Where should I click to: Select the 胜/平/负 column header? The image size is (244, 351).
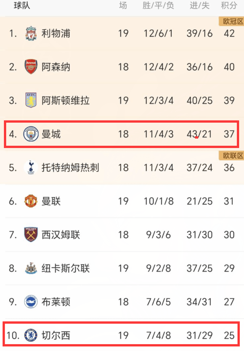click(158, 6)
